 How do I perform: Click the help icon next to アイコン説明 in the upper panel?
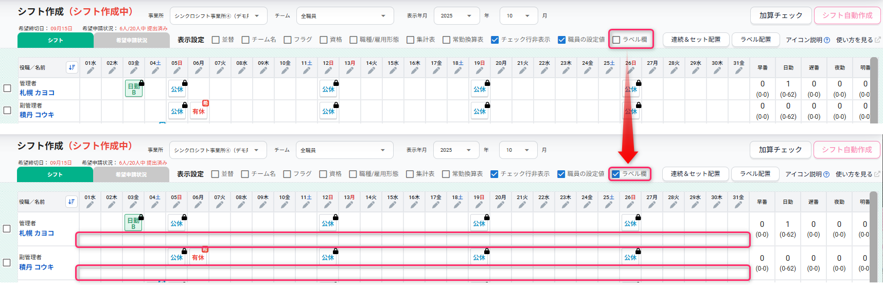click(827, 40)
